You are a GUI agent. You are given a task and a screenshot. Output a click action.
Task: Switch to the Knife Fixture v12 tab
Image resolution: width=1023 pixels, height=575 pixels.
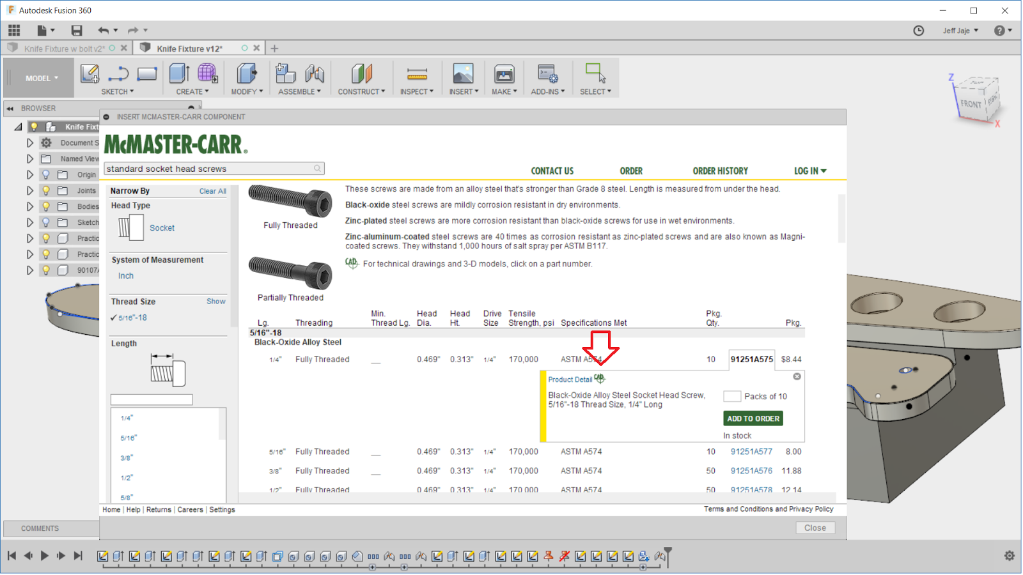tap(187, 47)
